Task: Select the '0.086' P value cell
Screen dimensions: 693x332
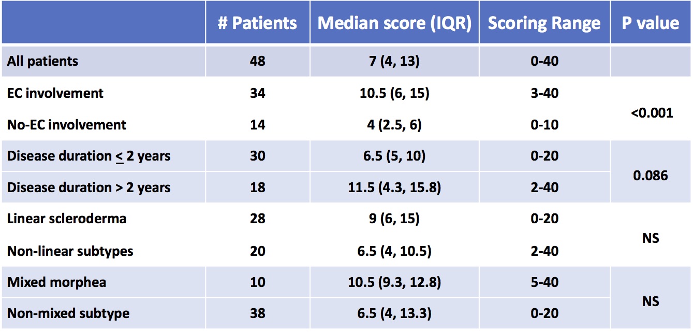Action: tap(651, 176)
